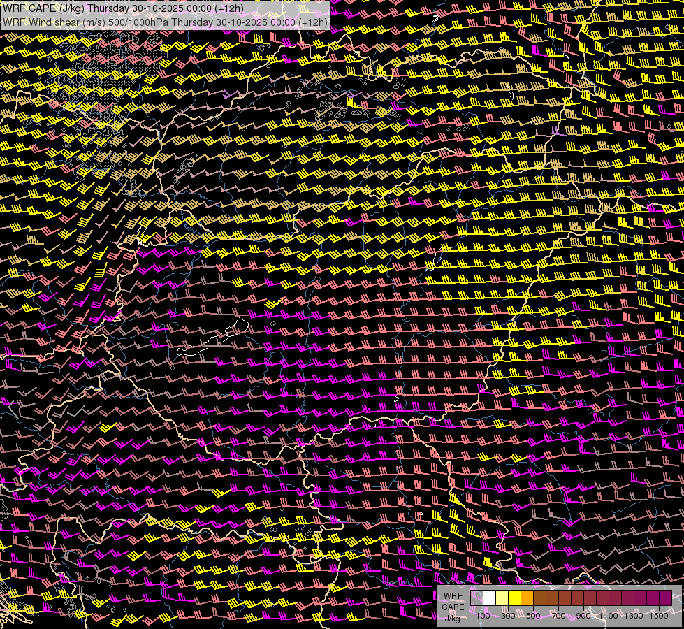
Task: Click the last purple swatch in legend
Action: pos(665,598)
